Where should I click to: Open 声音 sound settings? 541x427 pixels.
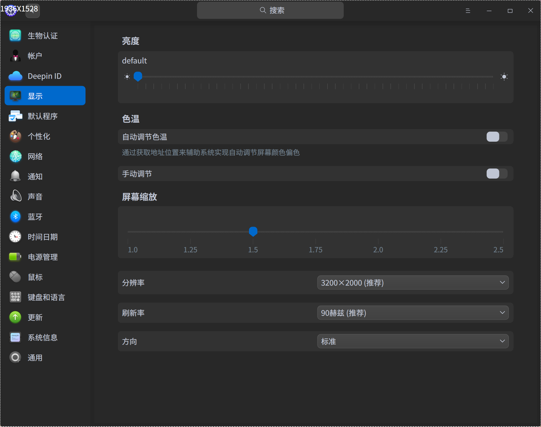[x=35, y=196]
